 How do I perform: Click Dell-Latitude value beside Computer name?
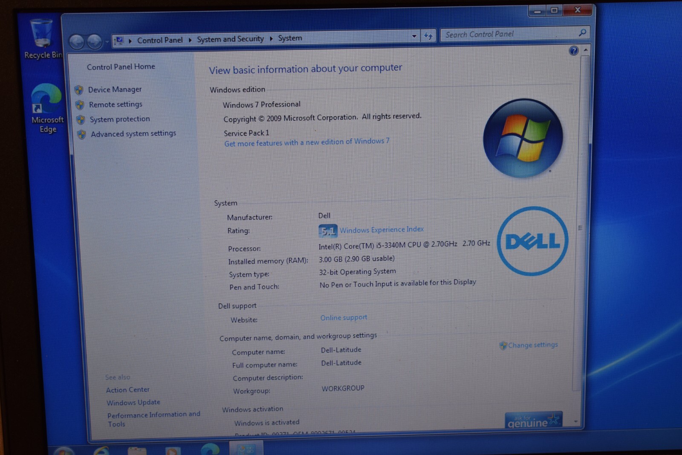[x=341, y=350]
